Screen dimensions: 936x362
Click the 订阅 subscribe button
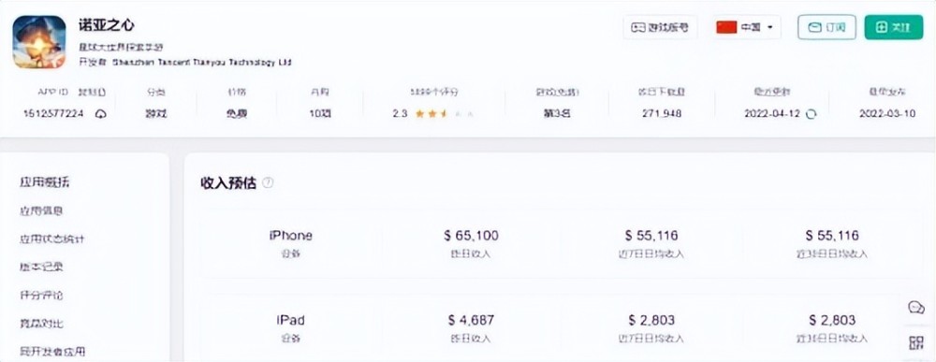click(x=826, y=27)
